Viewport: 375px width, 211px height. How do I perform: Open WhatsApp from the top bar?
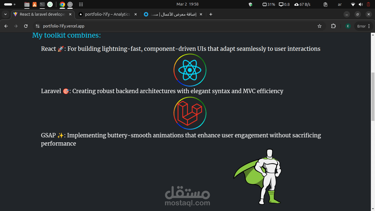[50, 4]
